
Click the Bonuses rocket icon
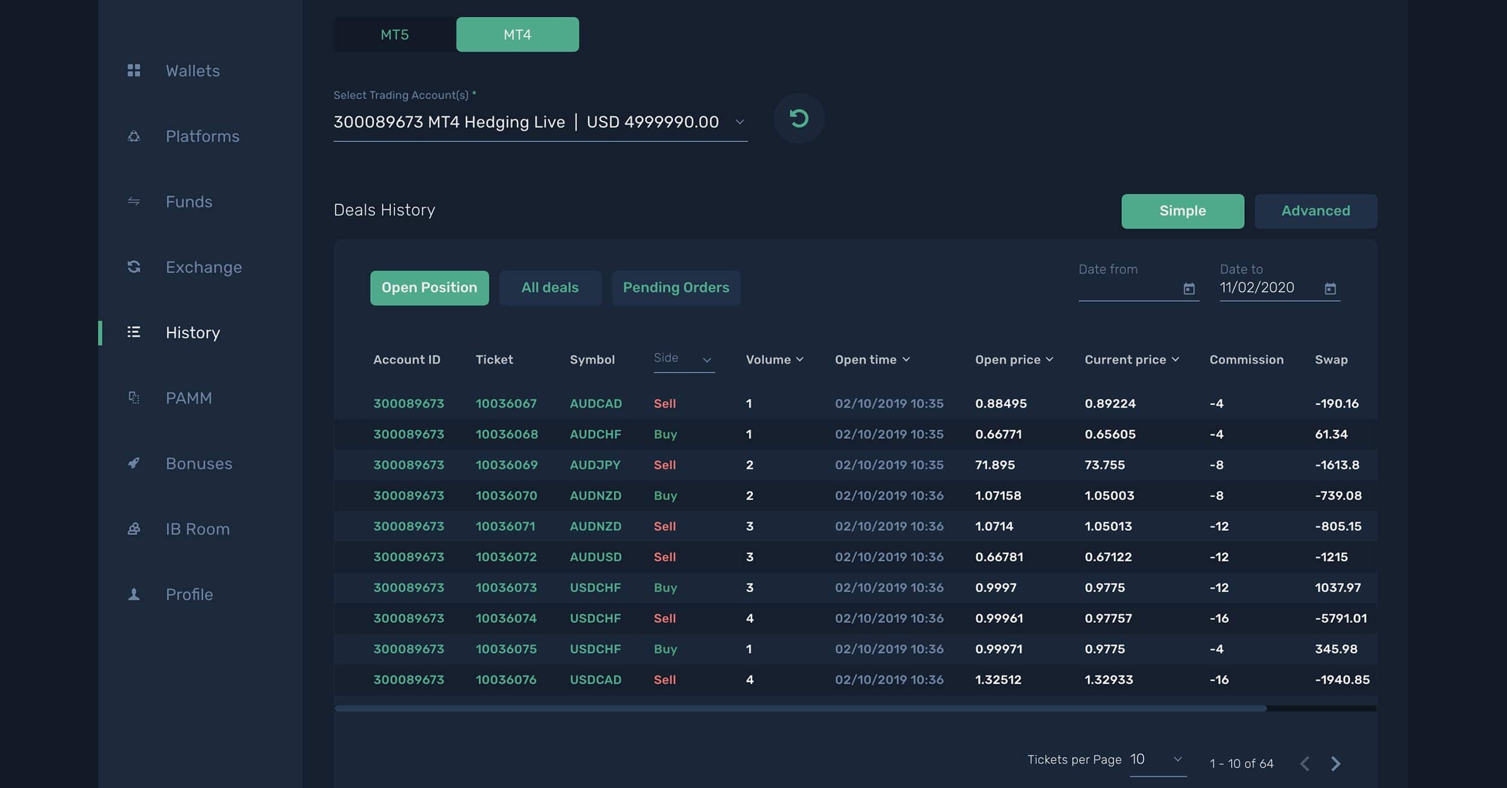tap(134, 463)
